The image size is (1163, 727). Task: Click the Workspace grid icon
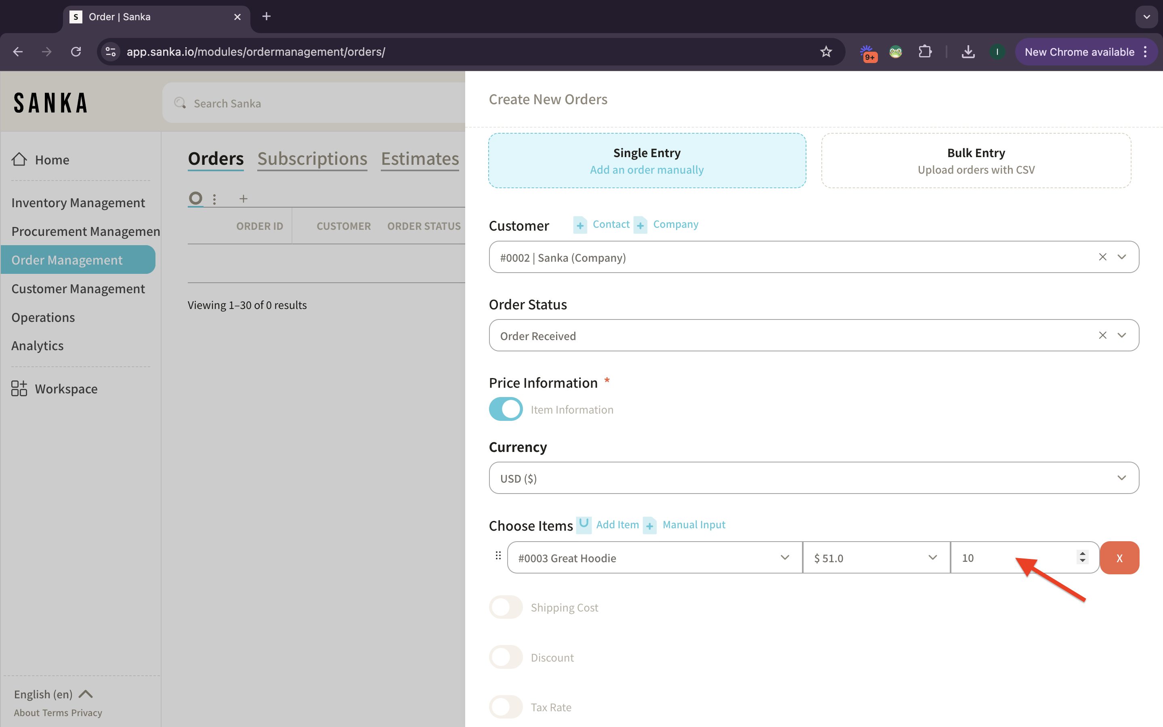(19, 389)
